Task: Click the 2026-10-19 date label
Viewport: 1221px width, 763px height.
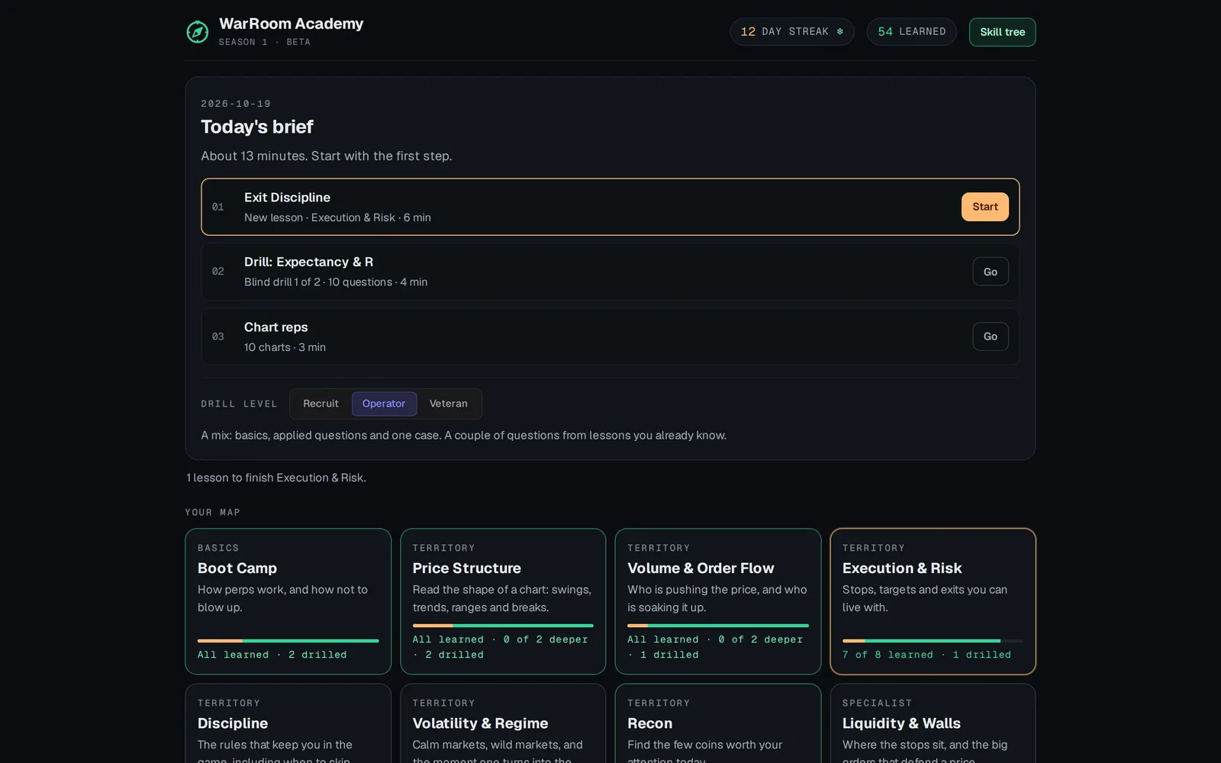Action: tap(236, 104)
